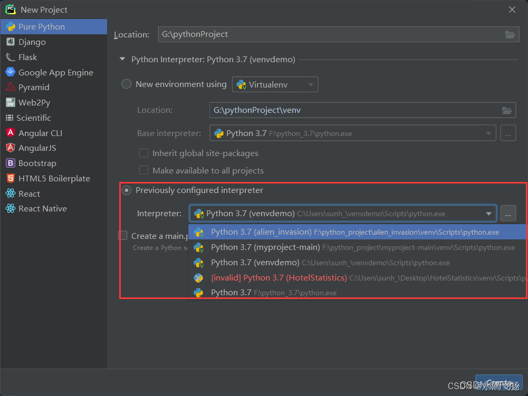Choose the HTML5 Boilerplate icon
528x396 pixels.
(x=11, y=178)
